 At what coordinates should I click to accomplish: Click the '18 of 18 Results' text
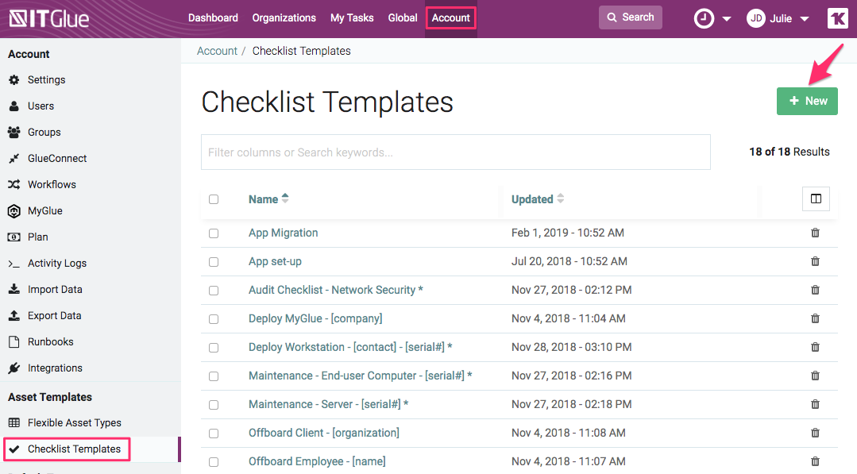789,152
